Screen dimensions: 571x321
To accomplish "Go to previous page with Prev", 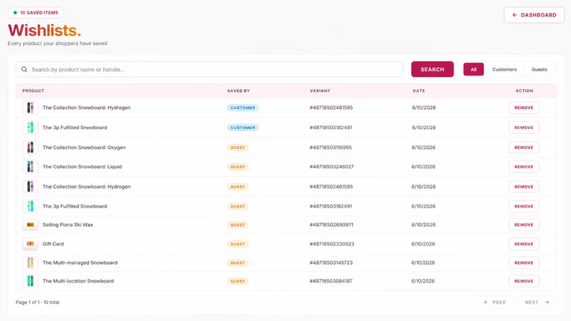I will point(495,302).
